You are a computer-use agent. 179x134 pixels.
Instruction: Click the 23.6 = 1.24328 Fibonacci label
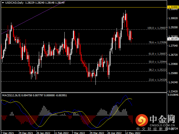[157, 80]
